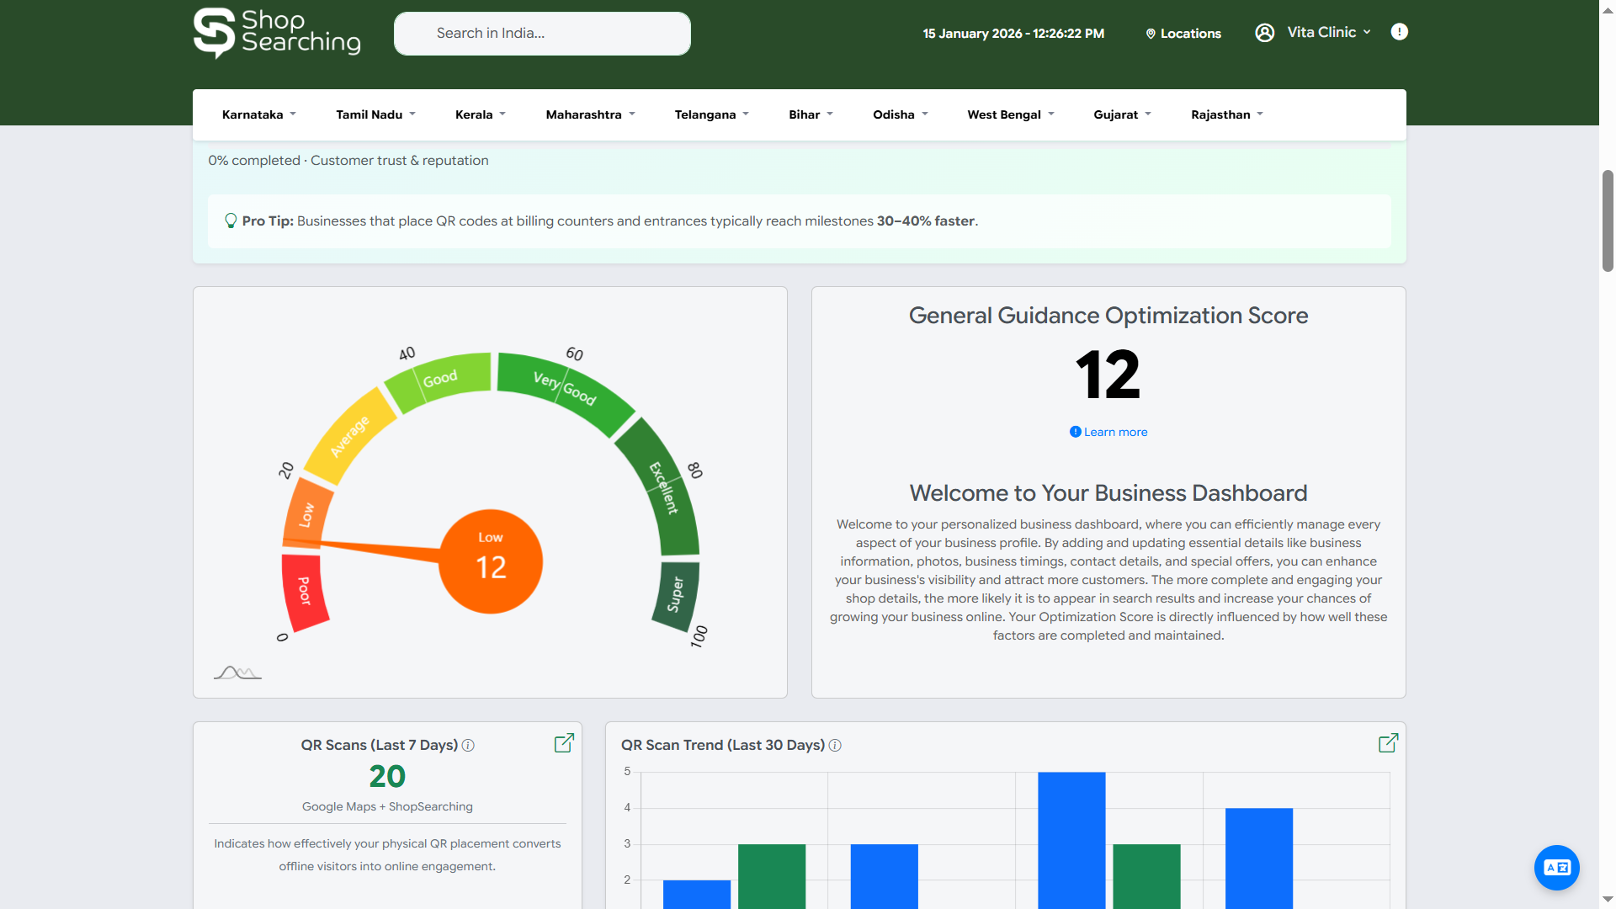The image size is (1616, 909).
Task: Expand the Karnataka state dropdown
Action: (258, 114)
